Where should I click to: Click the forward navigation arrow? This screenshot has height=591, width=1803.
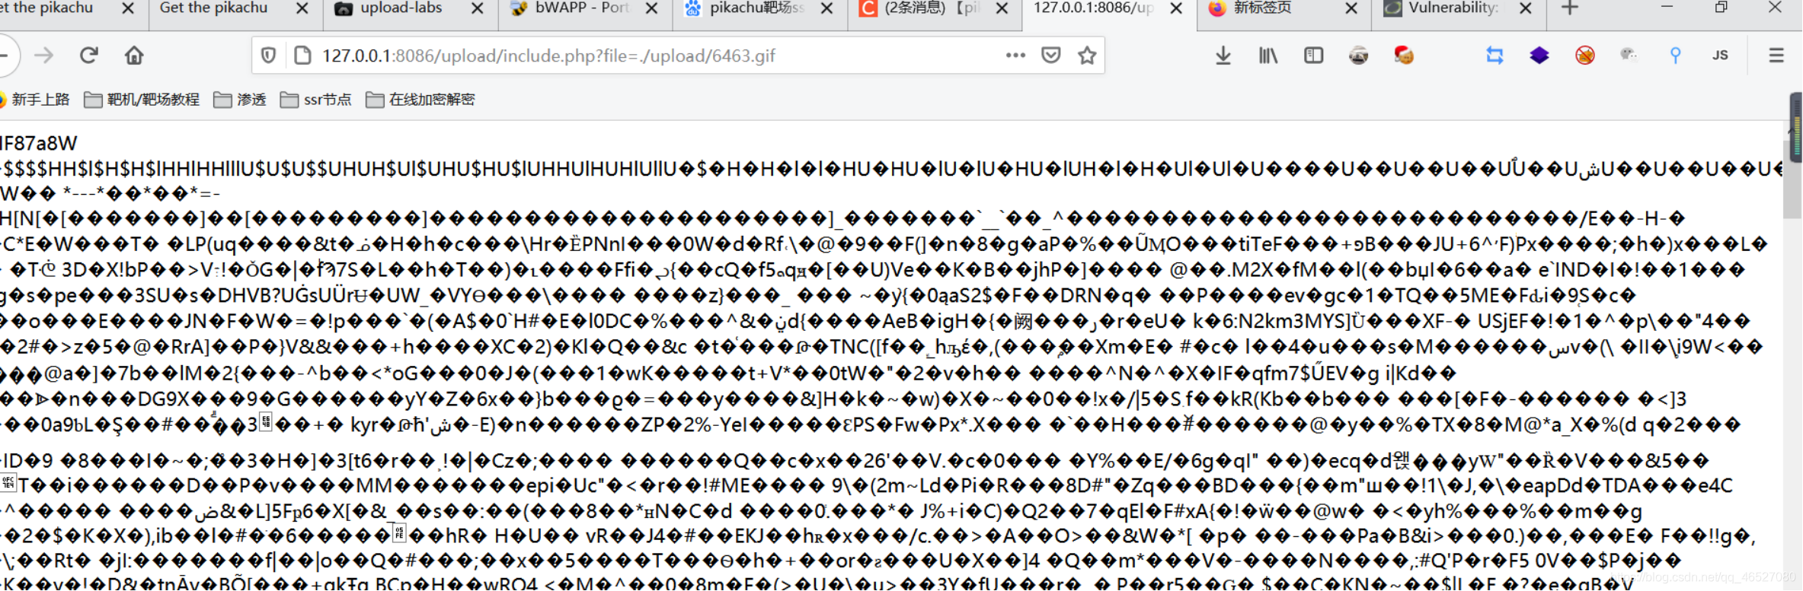[x=44, y=55]
